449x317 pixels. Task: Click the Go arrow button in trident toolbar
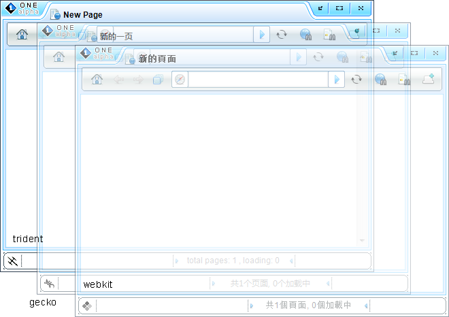pyautogui.click(x=262, y=35)
